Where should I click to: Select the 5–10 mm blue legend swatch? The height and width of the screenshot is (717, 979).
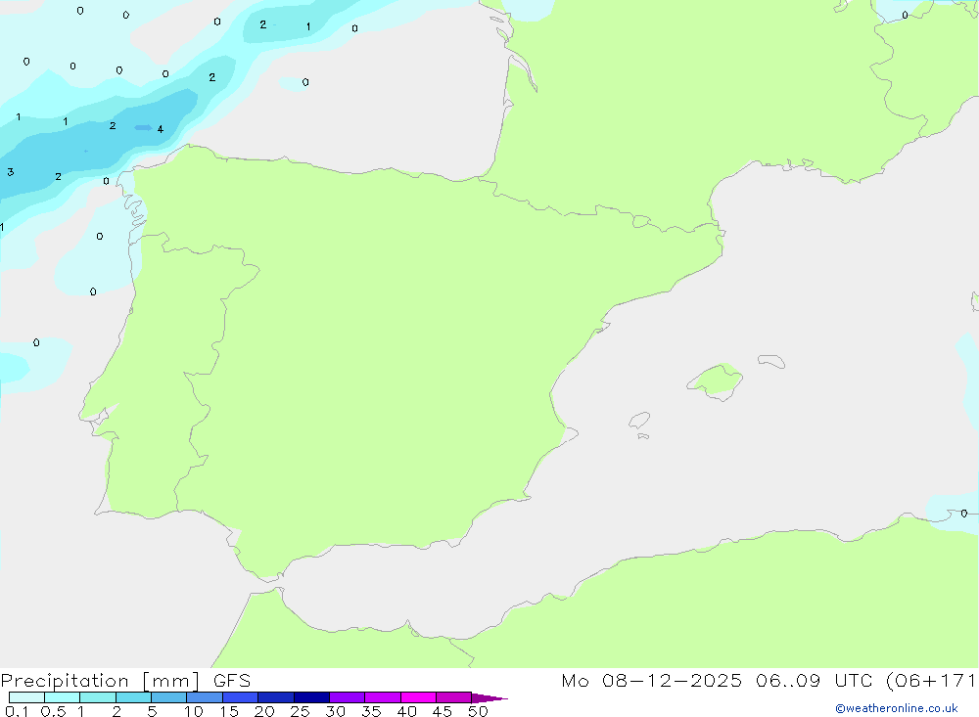pos(169,697)
